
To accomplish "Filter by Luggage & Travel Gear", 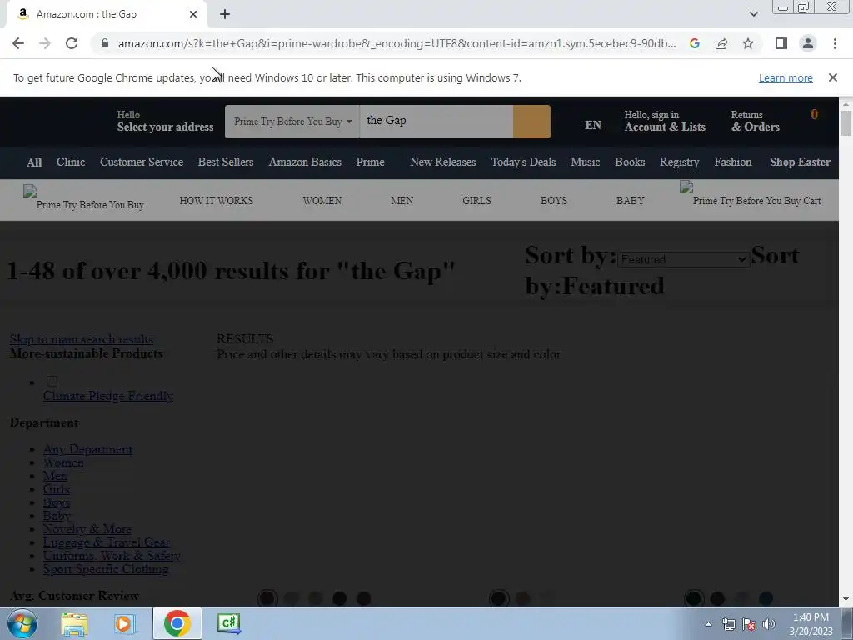I will (107, 542).
